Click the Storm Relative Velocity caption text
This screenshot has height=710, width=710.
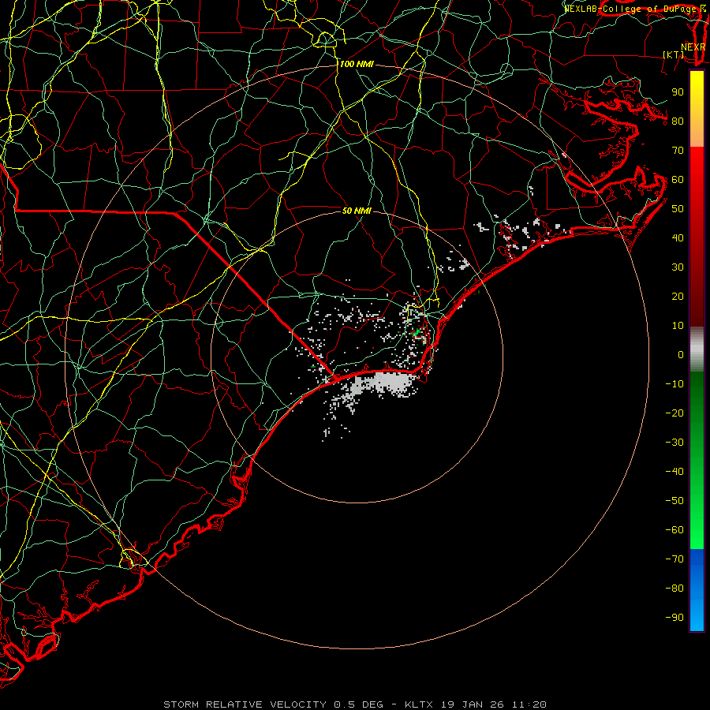355,704
